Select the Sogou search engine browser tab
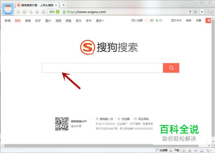 37,5
